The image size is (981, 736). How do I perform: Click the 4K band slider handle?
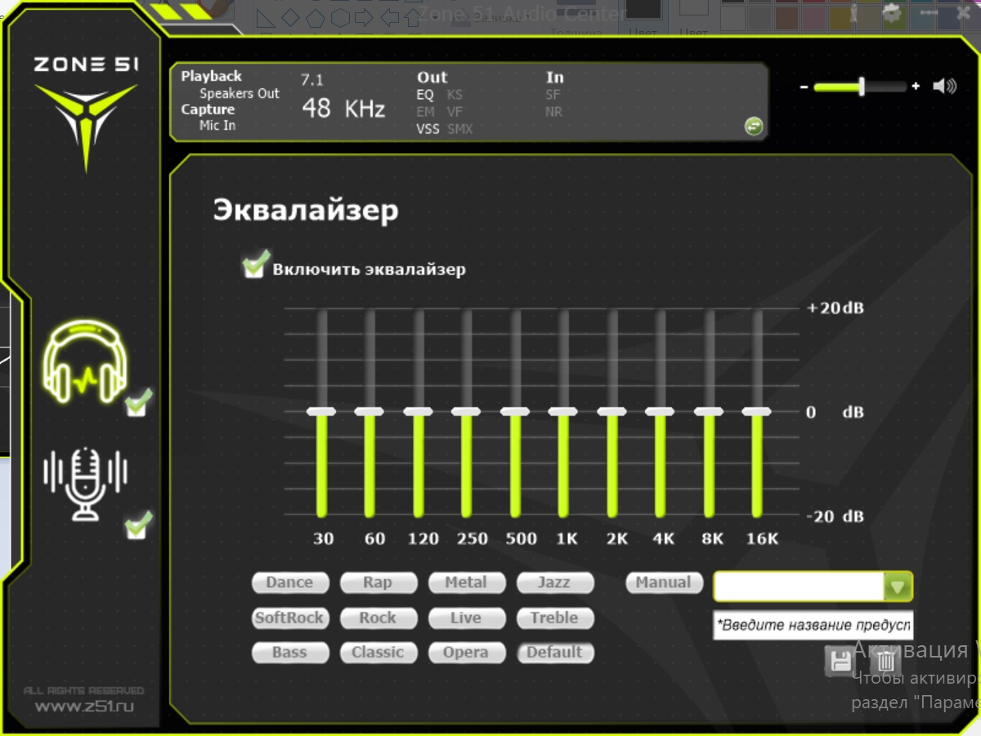click(661, 411)
